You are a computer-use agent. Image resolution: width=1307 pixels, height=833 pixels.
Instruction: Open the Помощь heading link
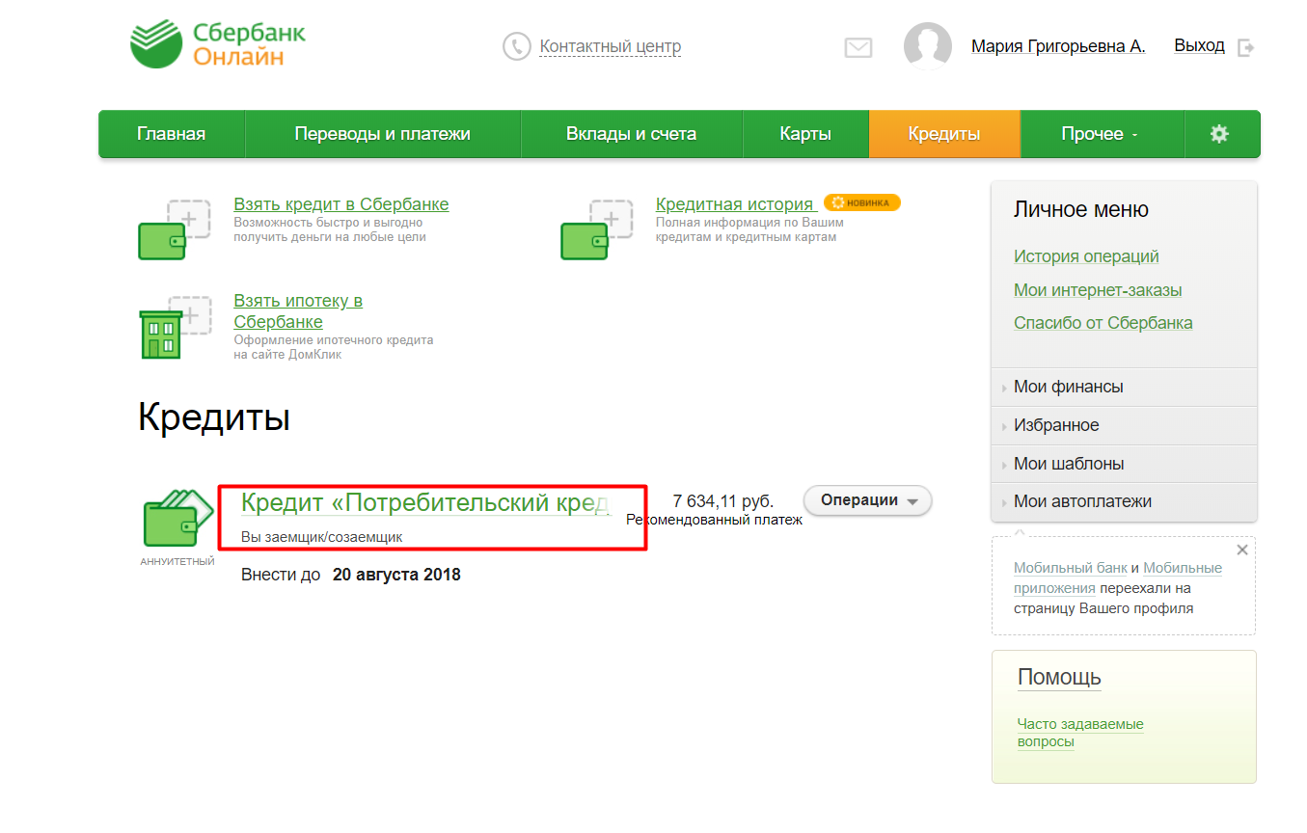(x=1059, y=678)
